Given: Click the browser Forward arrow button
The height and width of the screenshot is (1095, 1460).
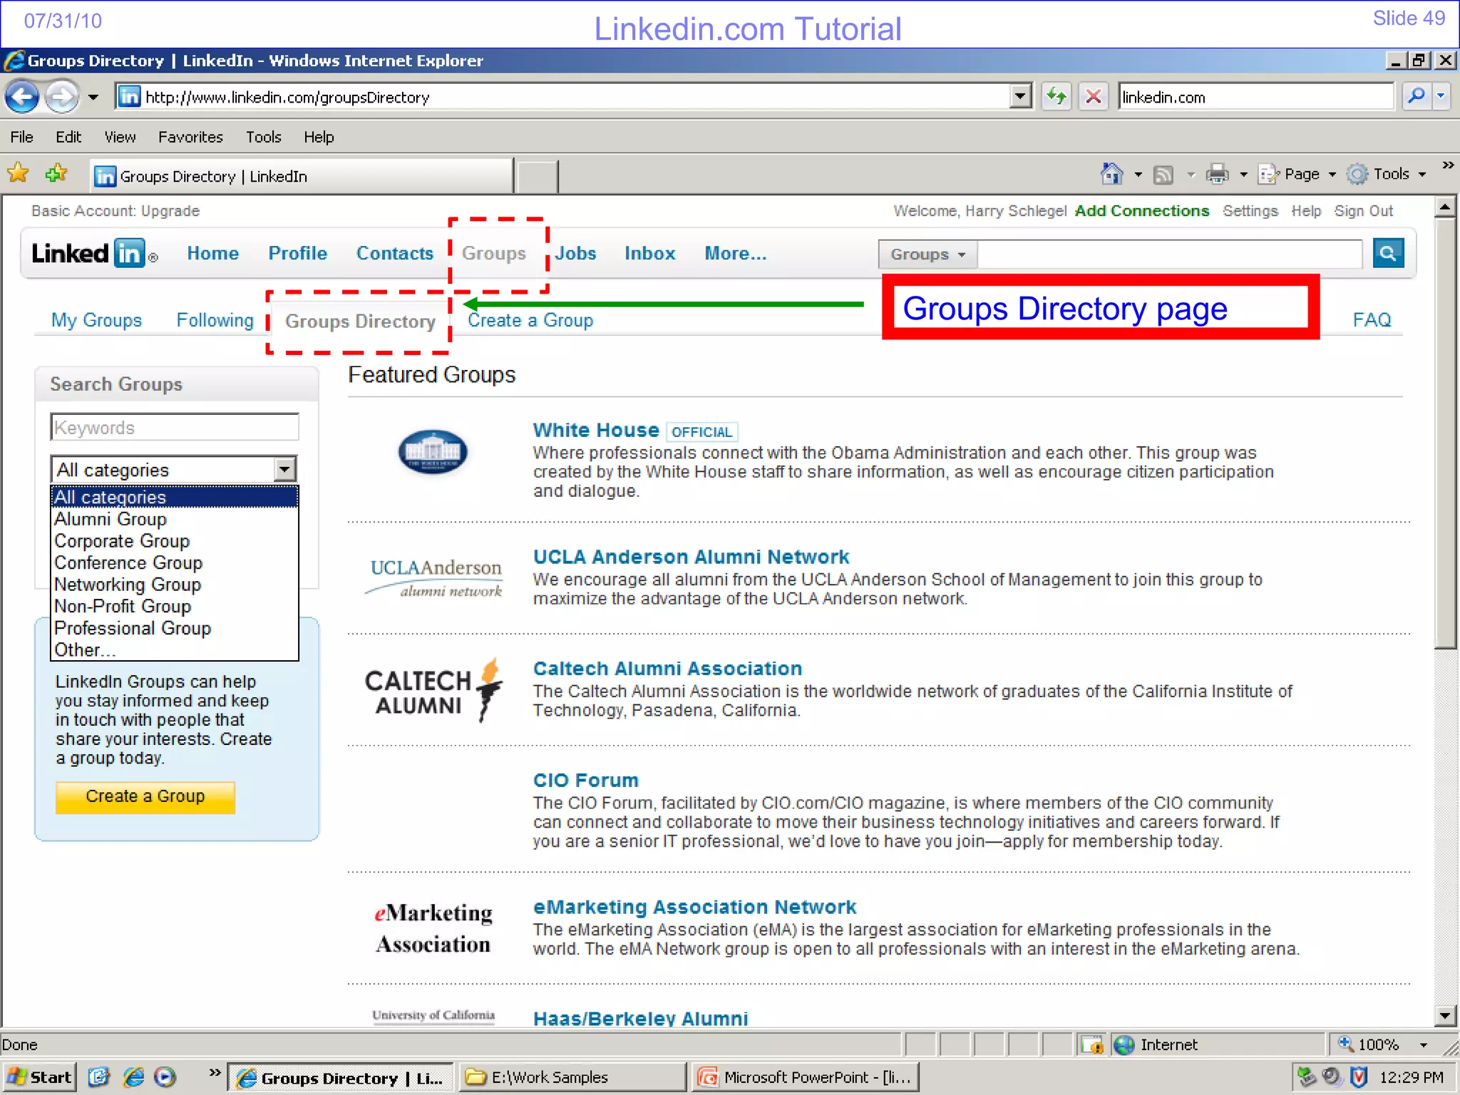Looking at the screenshot, I should 62,96.
